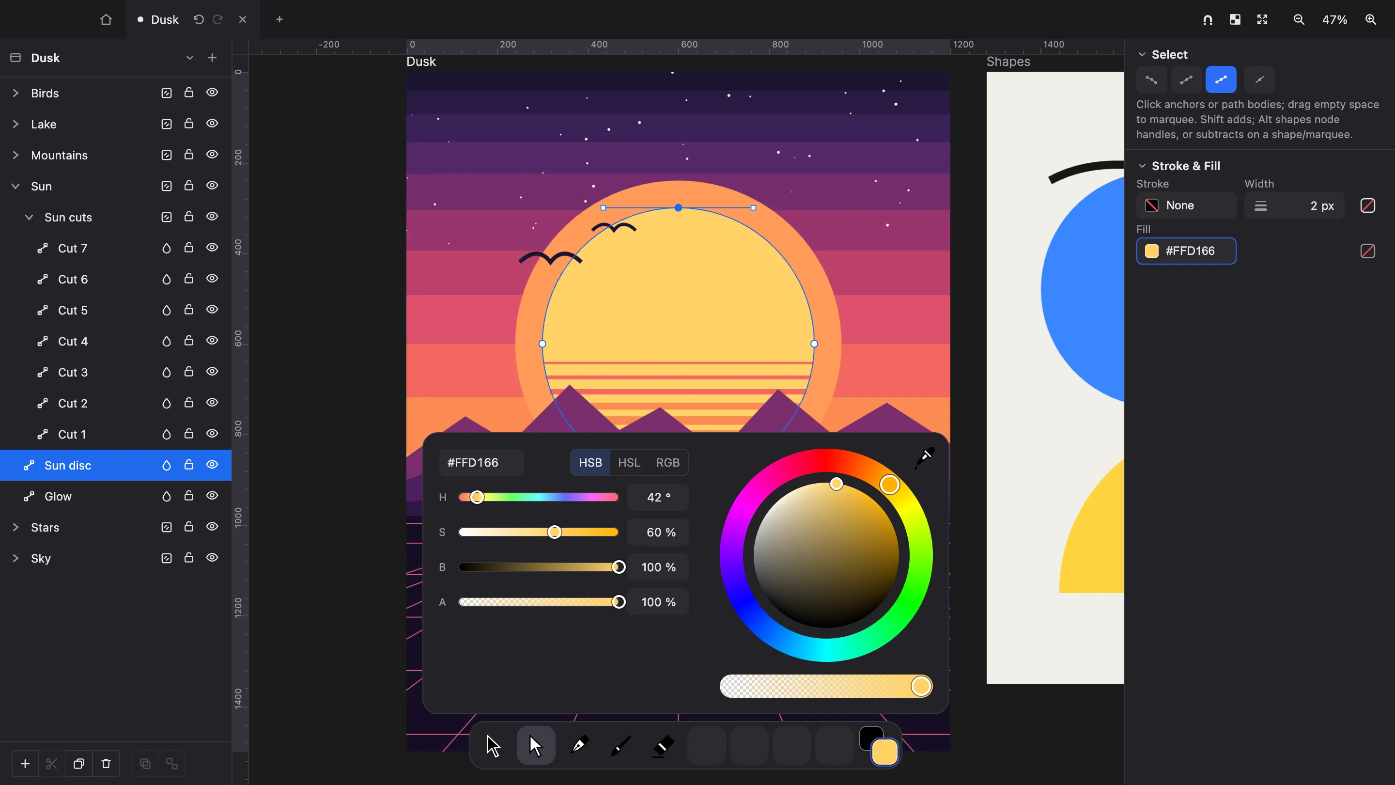Expand the Birds group
This screenshot has width=1395, height=785.
point(15,93)
